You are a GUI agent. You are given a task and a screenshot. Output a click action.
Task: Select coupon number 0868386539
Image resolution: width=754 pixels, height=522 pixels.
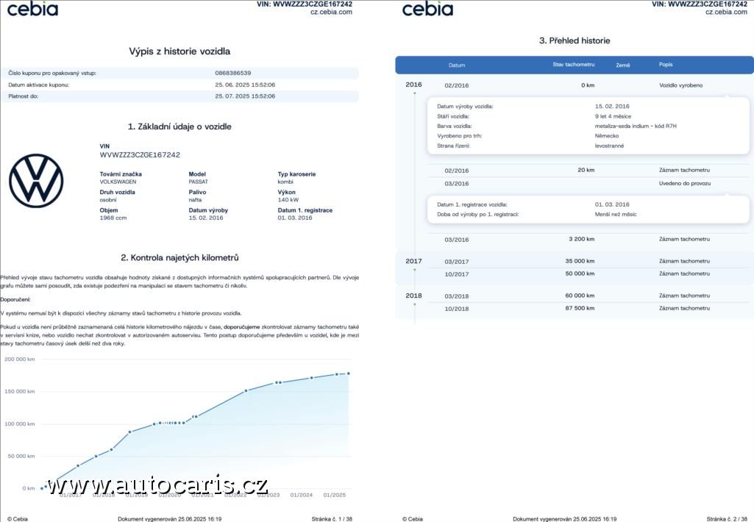coord(232,73)
